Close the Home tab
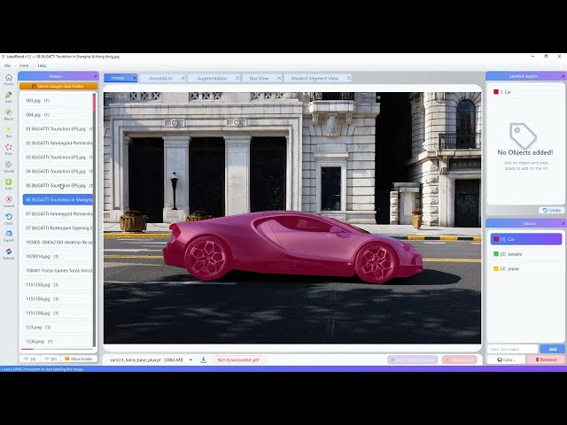 (135, 78)
